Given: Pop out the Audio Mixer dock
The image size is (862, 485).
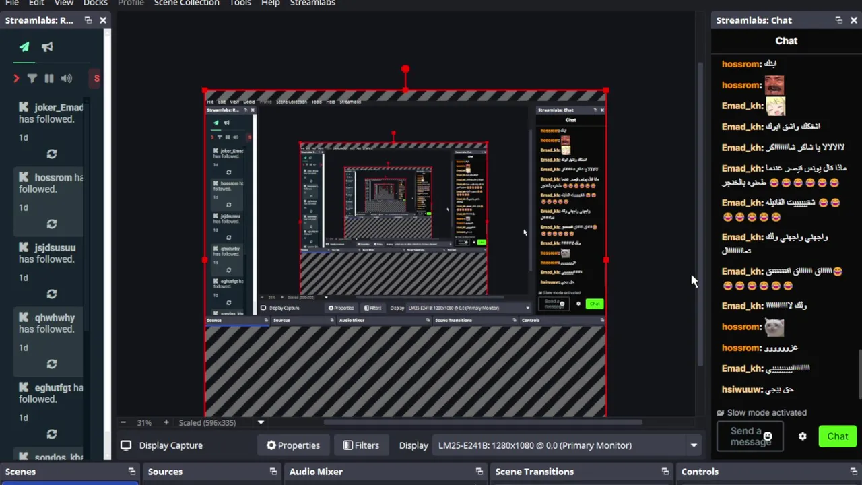Looking at the screenshot, I should [x=479, y=472].
